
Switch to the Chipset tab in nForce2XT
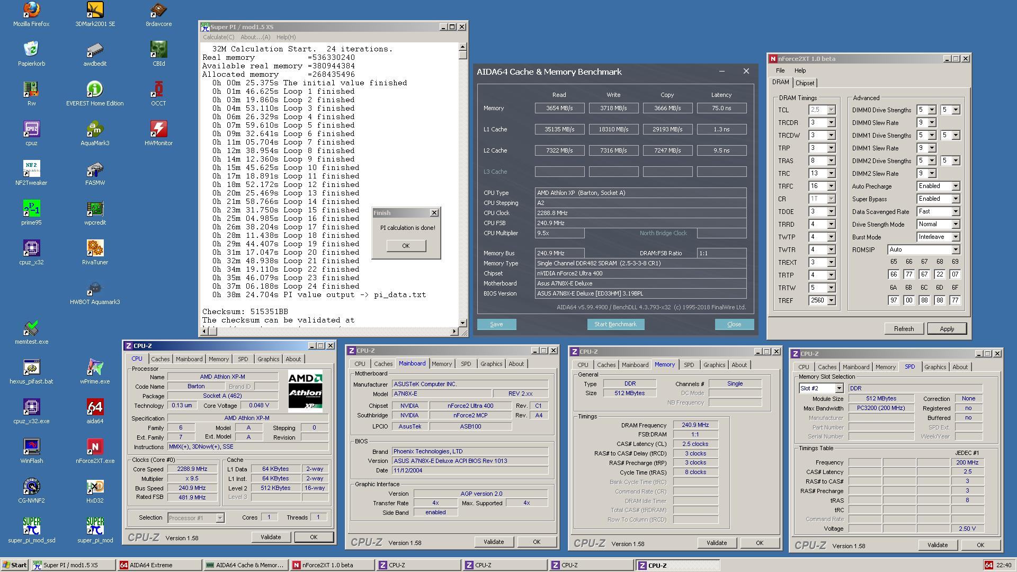[805, 83]
